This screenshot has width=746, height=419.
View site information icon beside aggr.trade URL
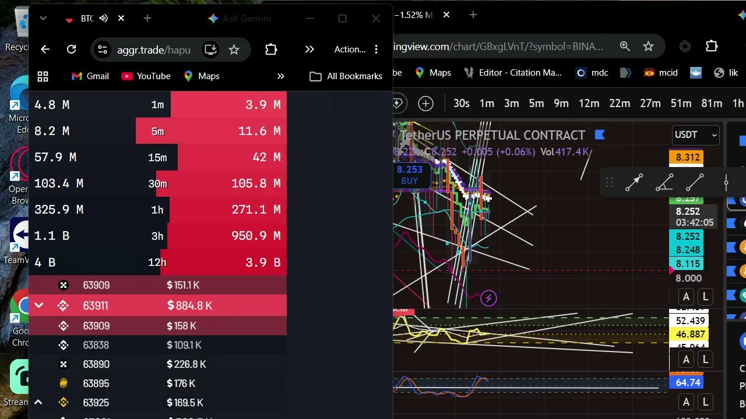coord(103,49)
